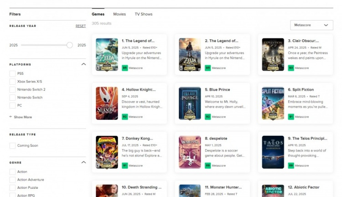The height and width of the screenshot is (197, 342).
Task: Collapse the Platforms filter section
Action: coord(83,64)
